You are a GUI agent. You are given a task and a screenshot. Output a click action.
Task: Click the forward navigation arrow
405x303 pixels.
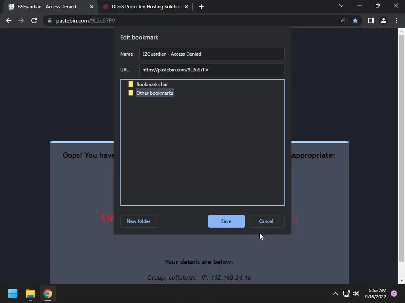[x=21, y=21]
